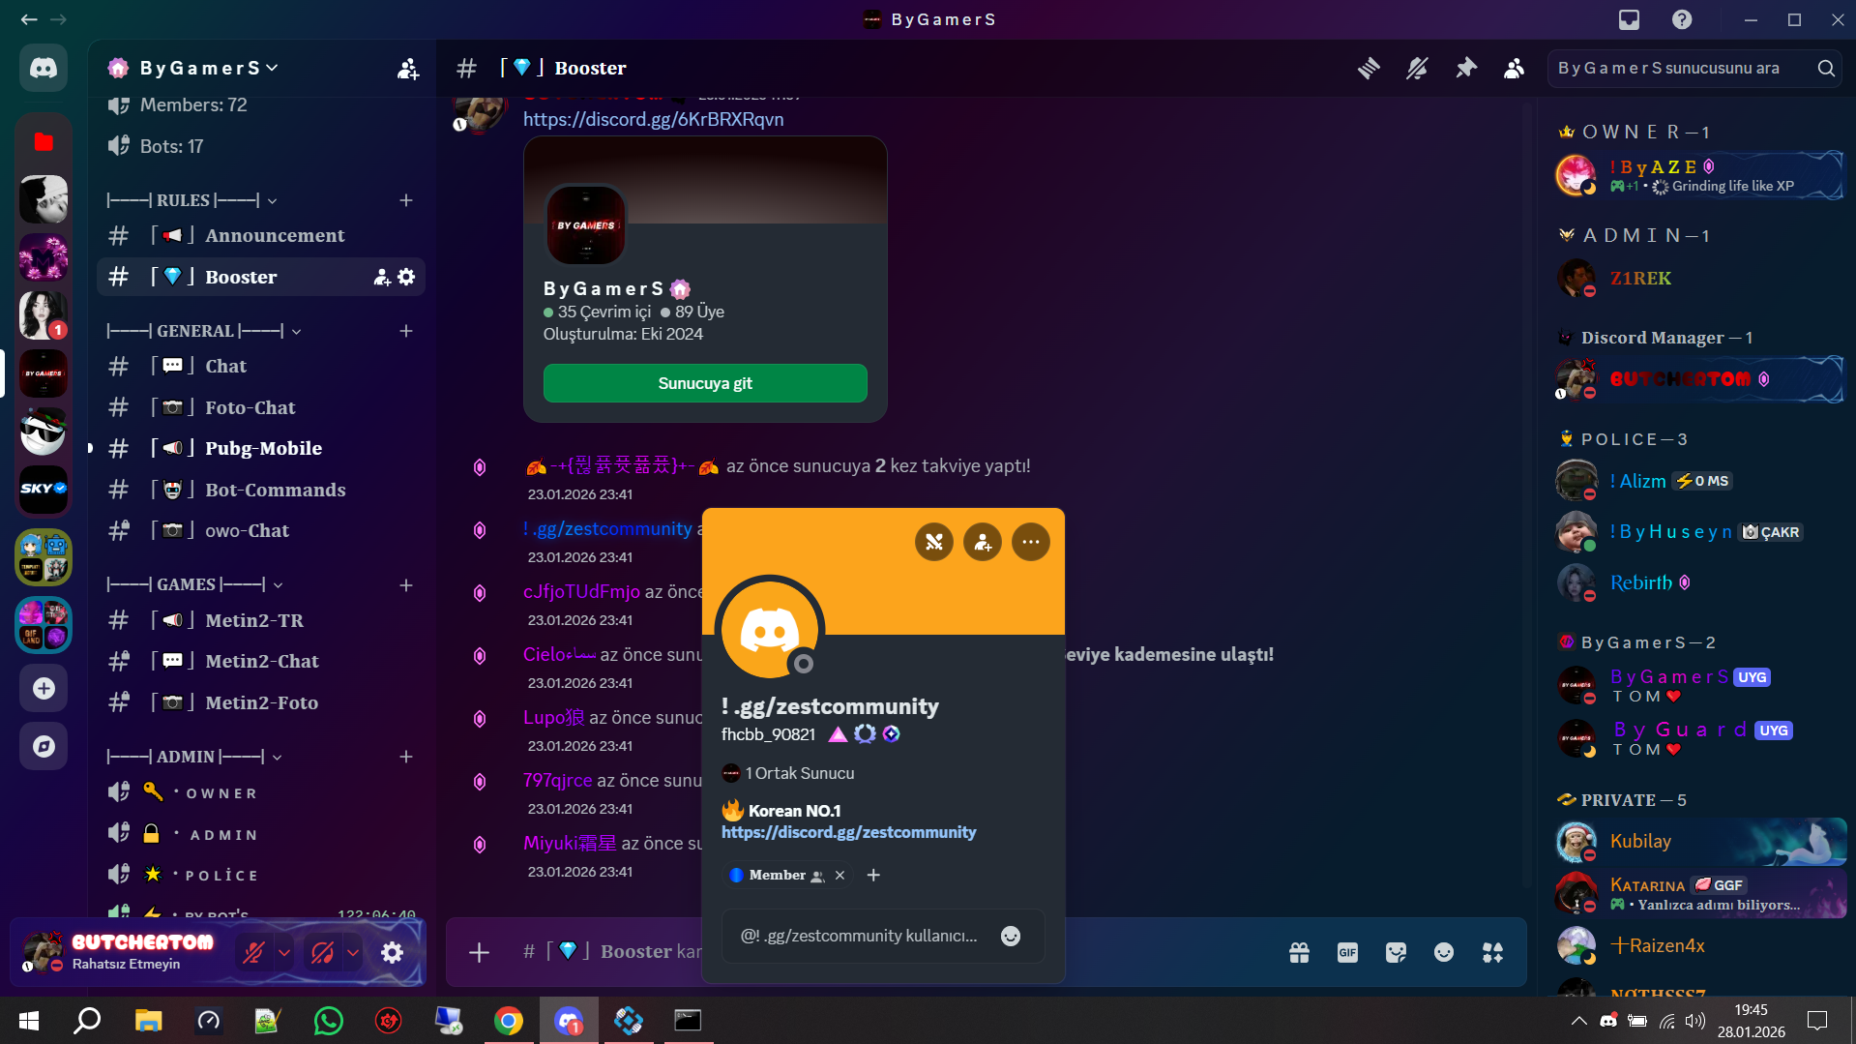Add a channel to GAMES category
The height and width of the screenshot is (1044, 1856).
[406, 585]
